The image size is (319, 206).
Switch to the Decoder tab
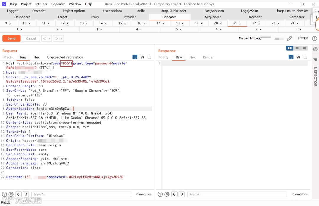255,17
